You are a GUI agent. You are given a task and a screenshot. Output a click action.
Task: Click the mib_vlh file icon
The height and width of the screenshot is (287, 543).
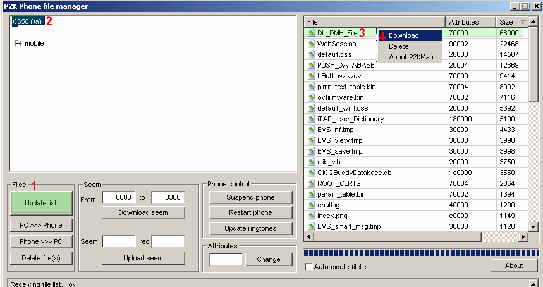pyautogui.click(x=312, y=162)
